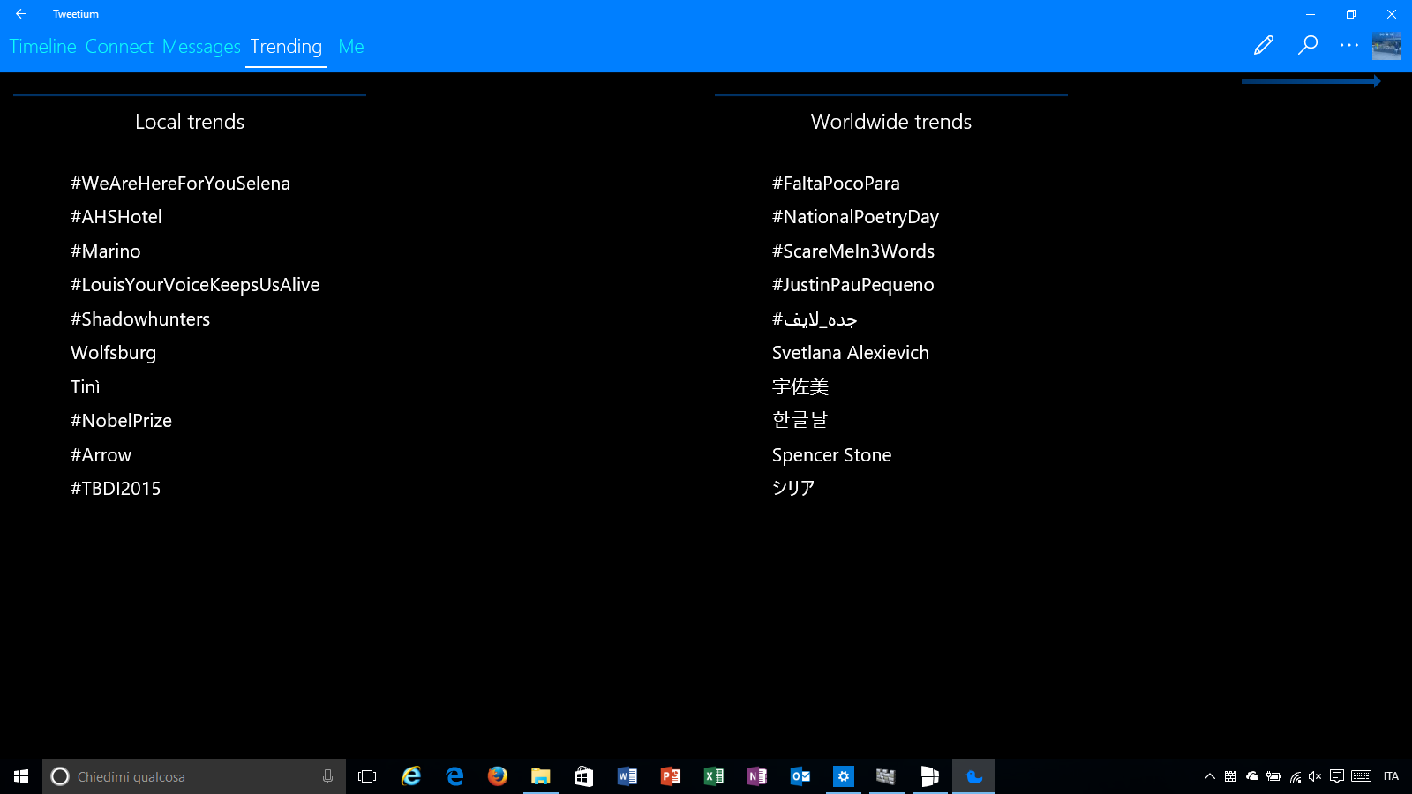1412x794 pixels.
Task: Switch to the Me tab
Action: [351, 47]
